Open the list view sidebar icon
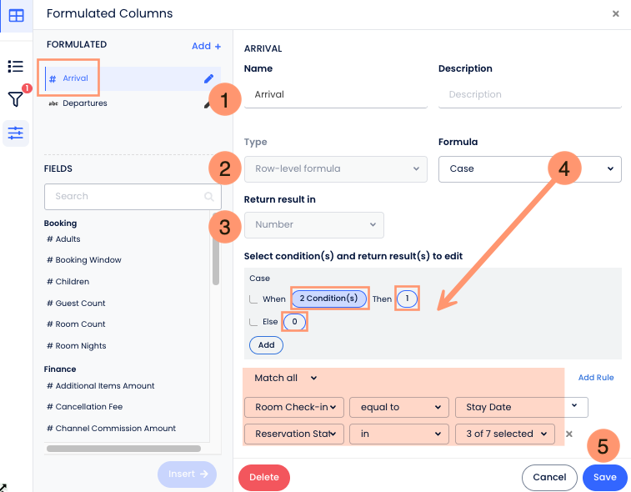The width and height of the screenshot is (631, 492). point(15,67)
